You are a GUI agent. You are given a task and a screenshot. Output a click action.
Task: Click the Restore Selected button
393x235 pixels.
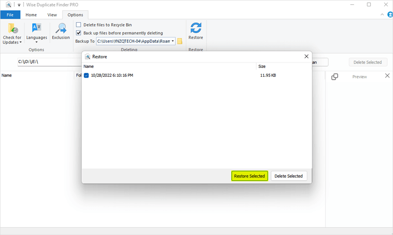pyautogui.click(x=249, y=176)
